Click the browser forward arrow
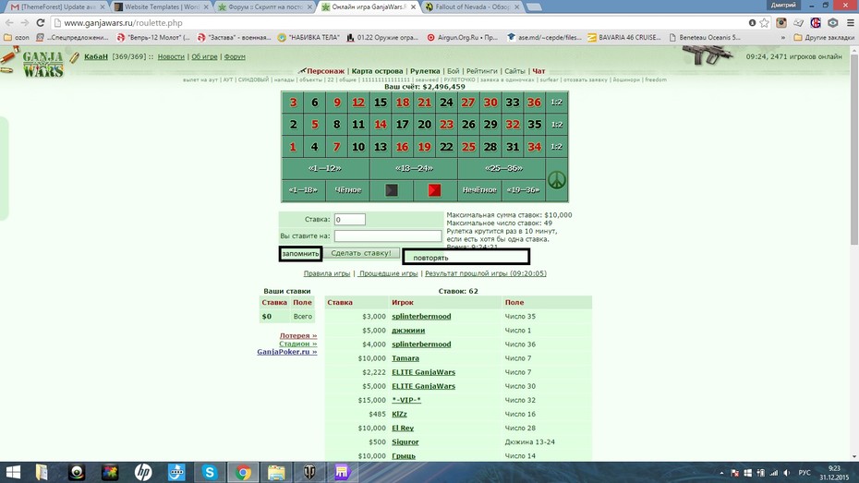 25,23
